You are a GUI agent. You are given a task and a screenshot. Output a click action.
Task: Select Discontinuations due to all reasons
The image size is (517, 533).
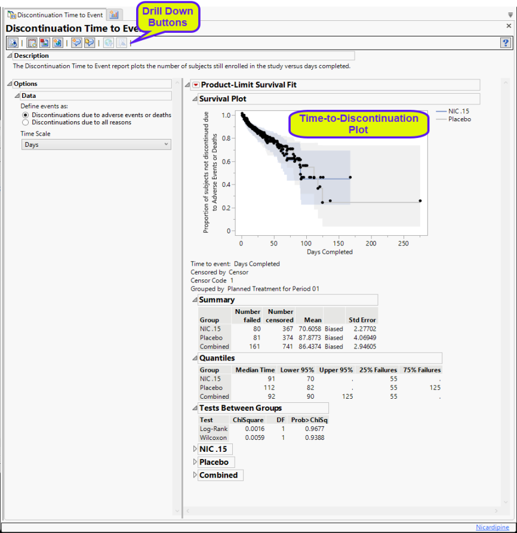click(x=25, y=122)
